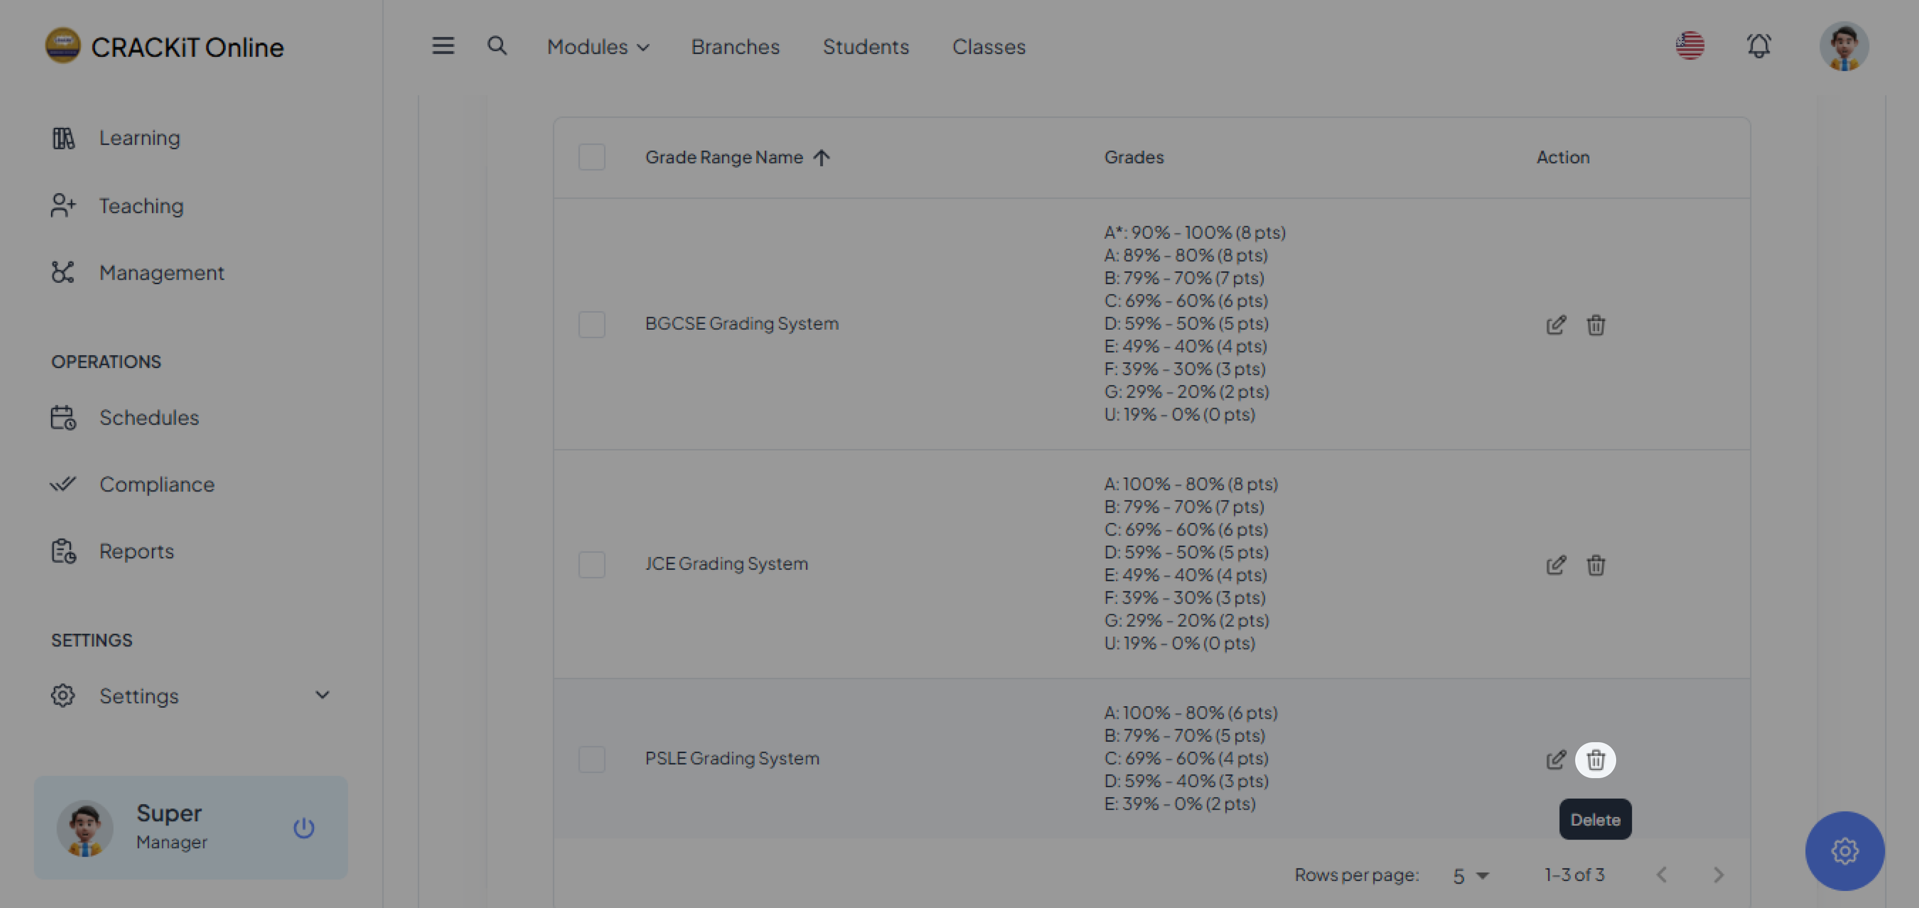Open Compliance in the sidebar

[x=156, y=484]
